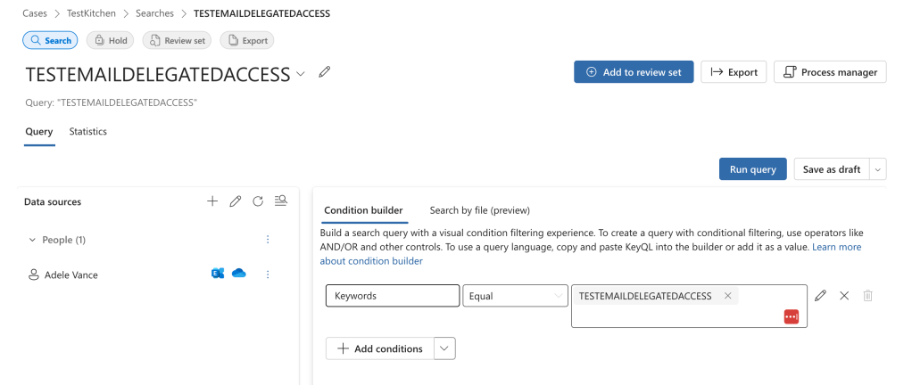Edit data sources using pencil icon
The width and height of the screenshot is (912, 385).
236,201
